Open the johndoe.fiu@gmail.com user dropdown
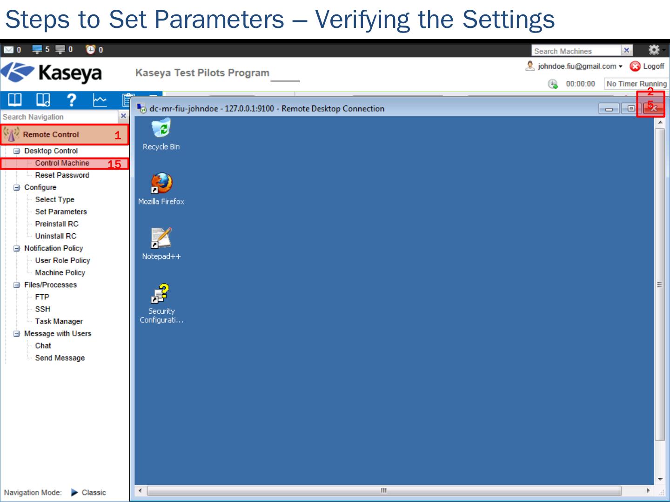This screenshot has width=670, height=502. pos(580,66)
